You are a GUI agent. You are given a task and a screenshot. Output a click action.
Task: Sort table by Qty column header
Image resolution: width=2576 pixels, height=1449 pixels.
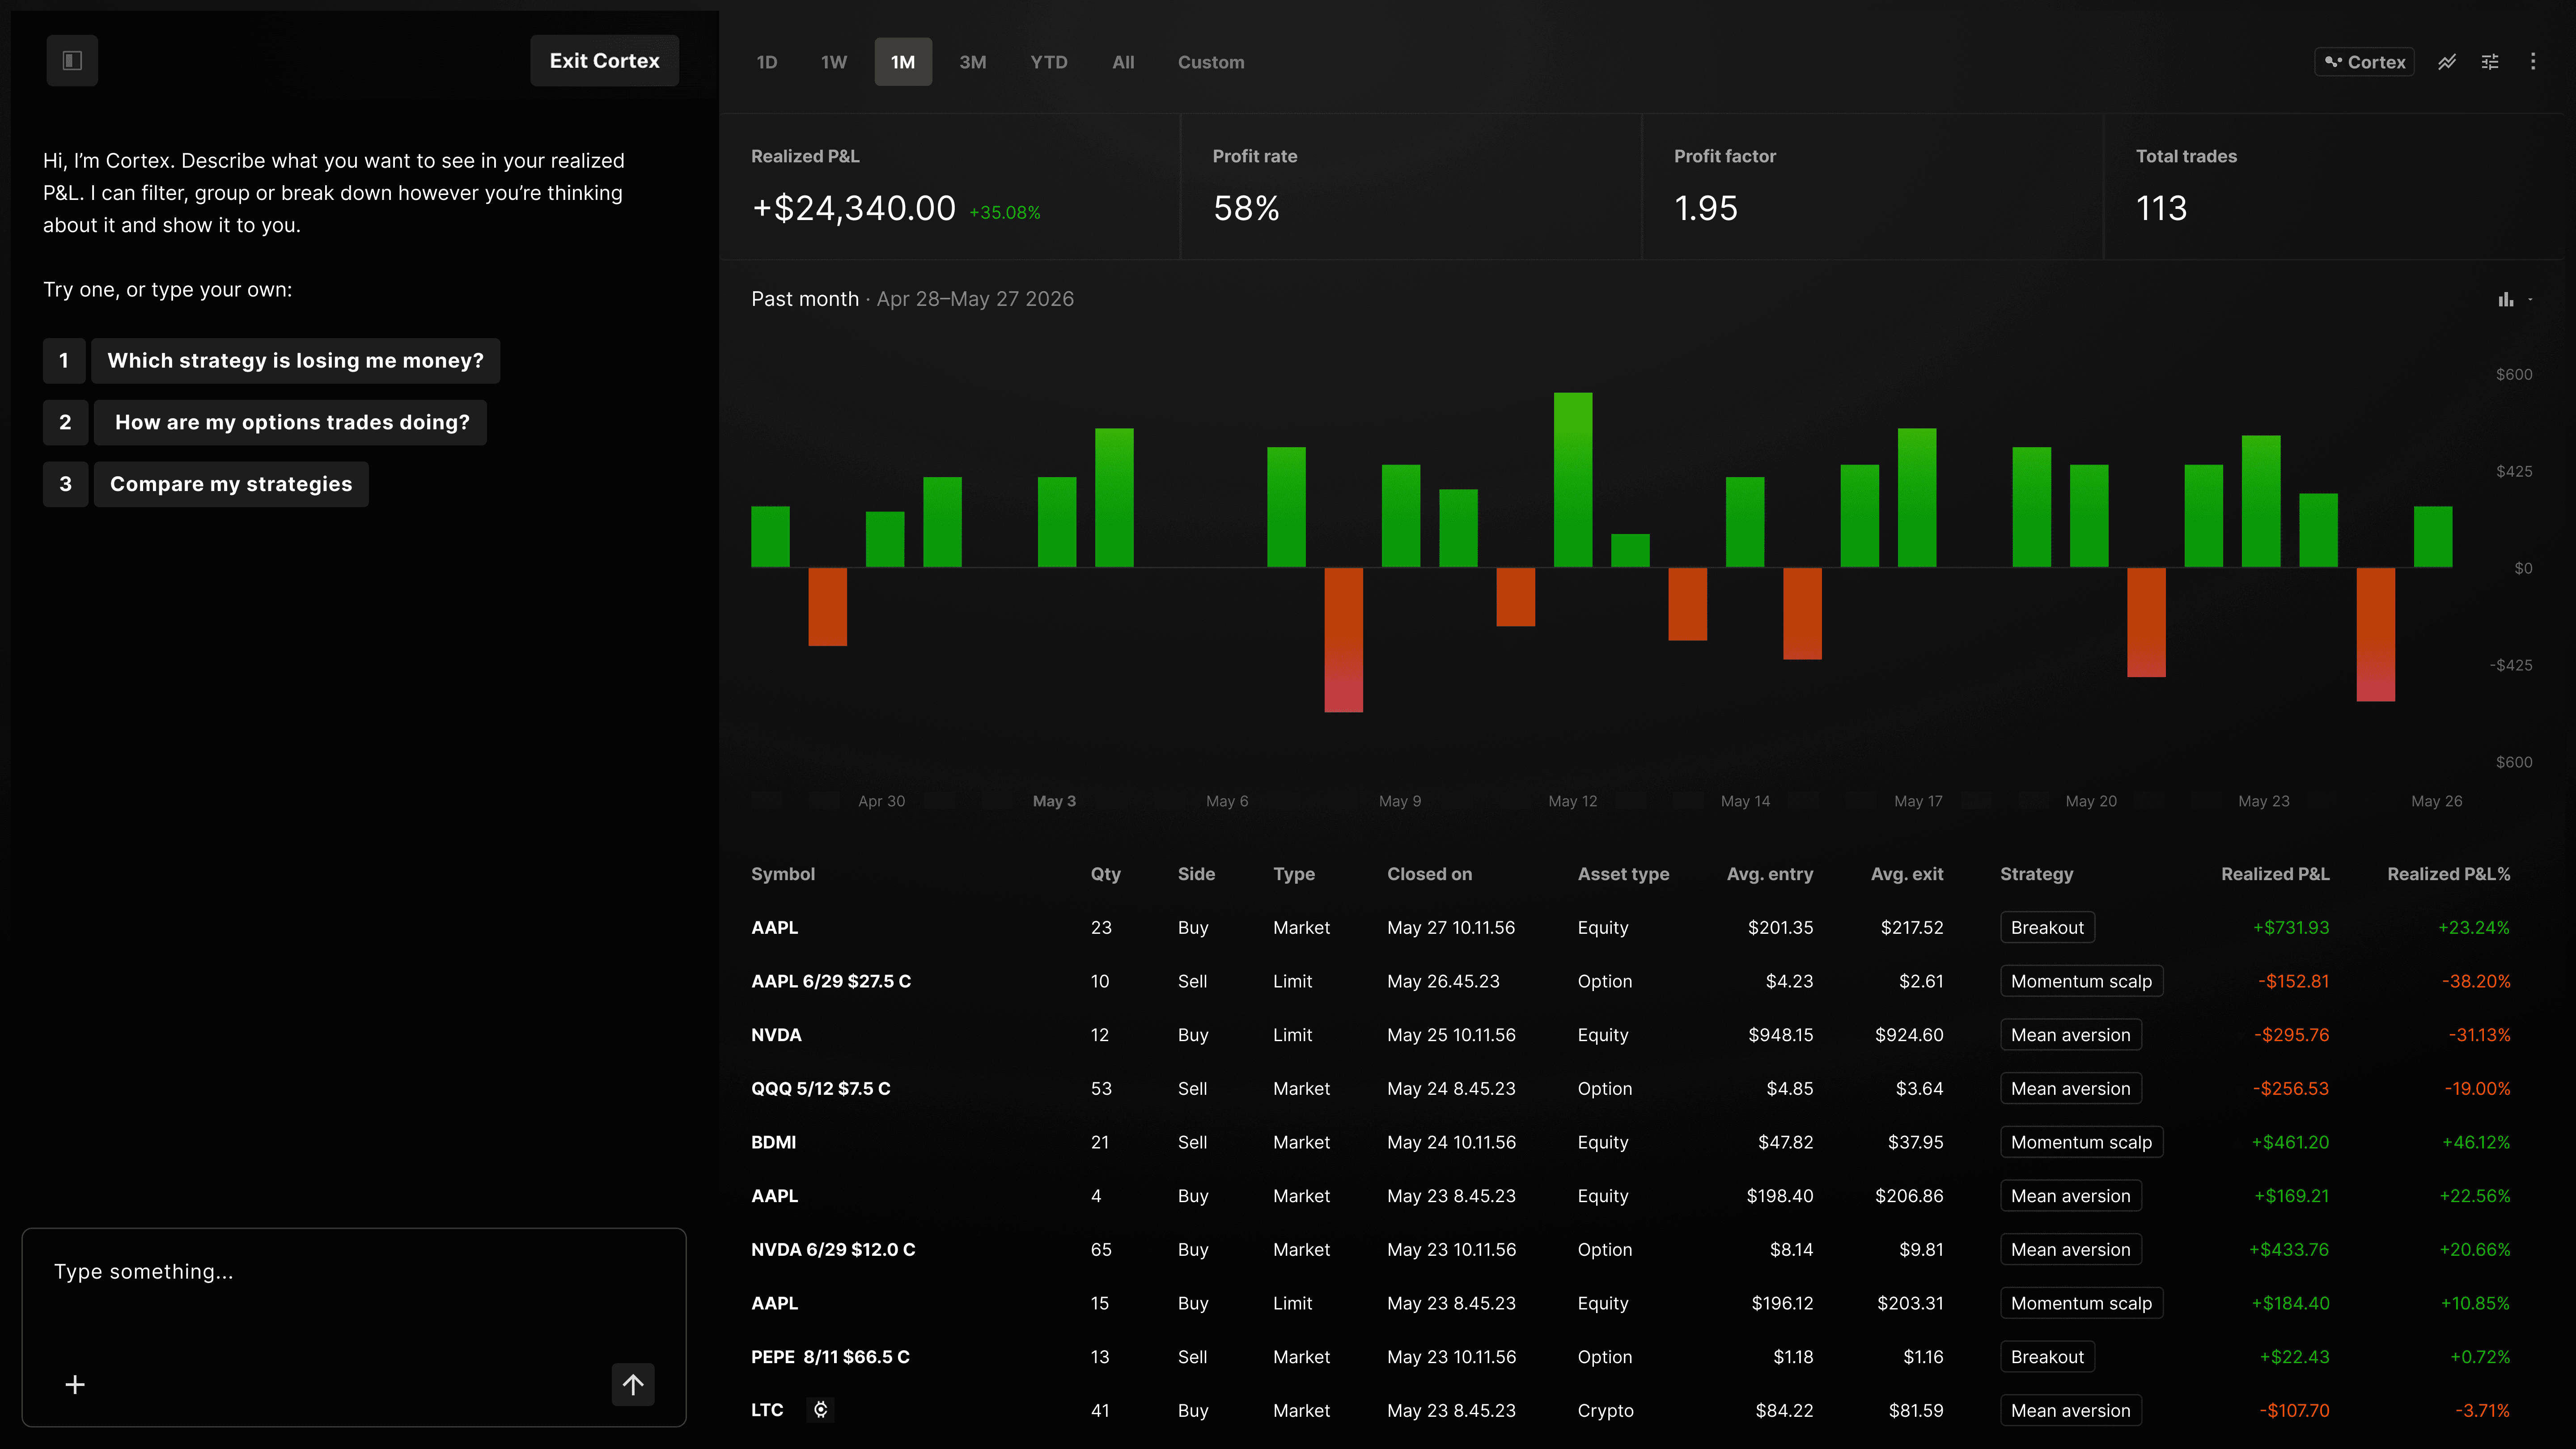pyautogui.click(x=1105, y=874)
